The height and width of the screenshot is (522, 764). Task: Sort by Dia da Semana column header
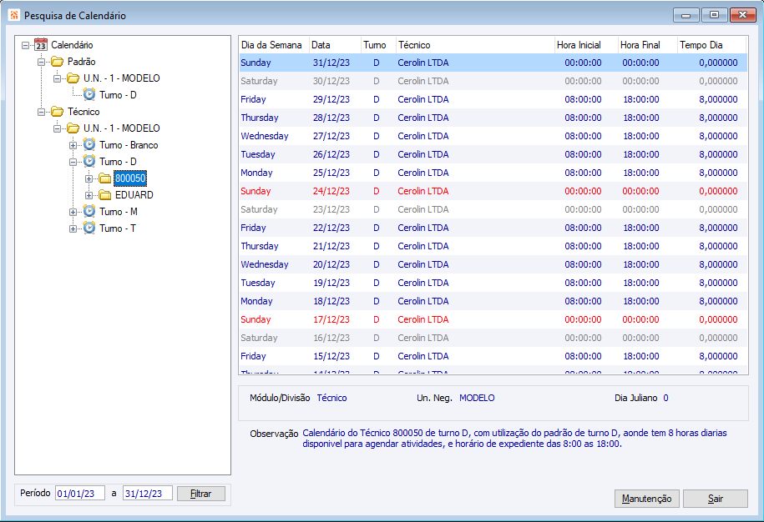(x=274, y=45)
